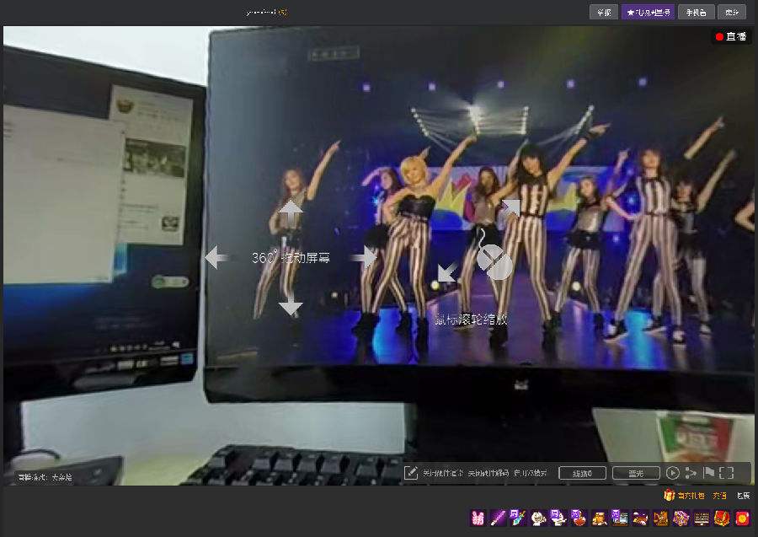Click the golden gift box icon
The width and height of the screenshot is (758, 537).
[669, 495]
